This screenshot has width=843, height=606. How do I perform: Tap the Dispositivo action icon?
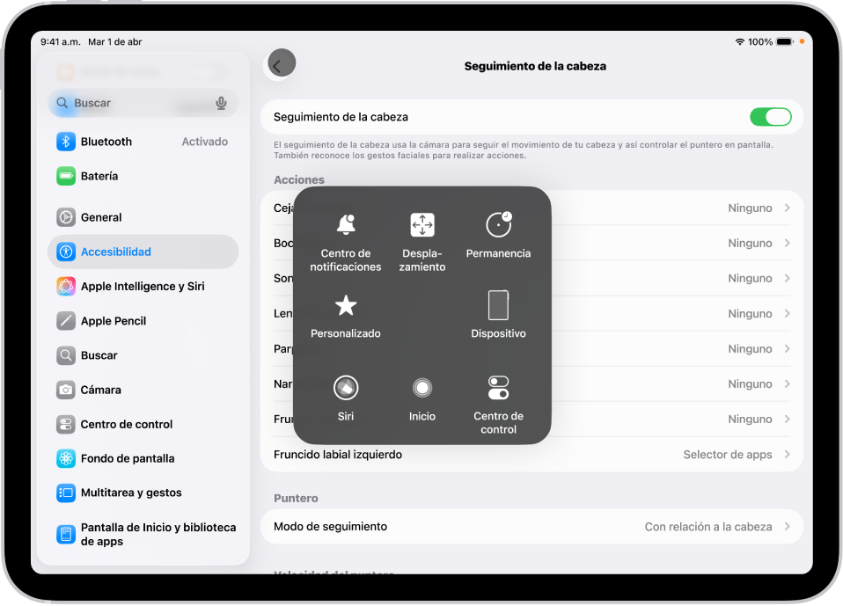(x=498, y=304)
